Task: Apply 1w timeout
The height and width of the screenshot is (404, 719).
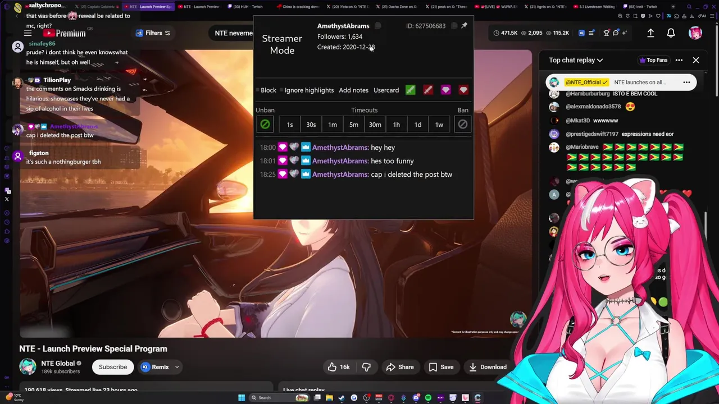Action: point(439,125)
